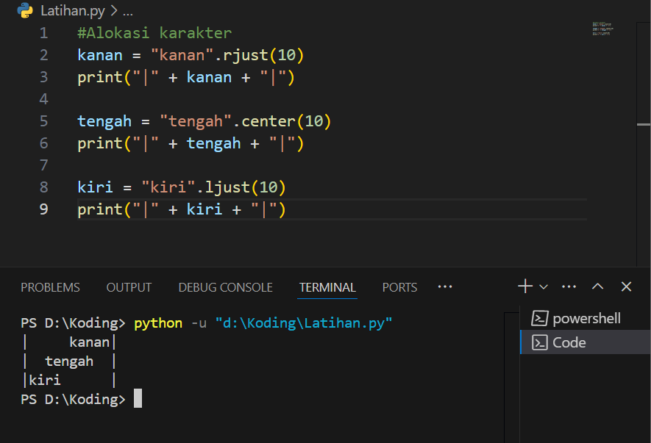
Task: Click the ellipsis icon after the PORTS tab
Action: tap(444, 287)
